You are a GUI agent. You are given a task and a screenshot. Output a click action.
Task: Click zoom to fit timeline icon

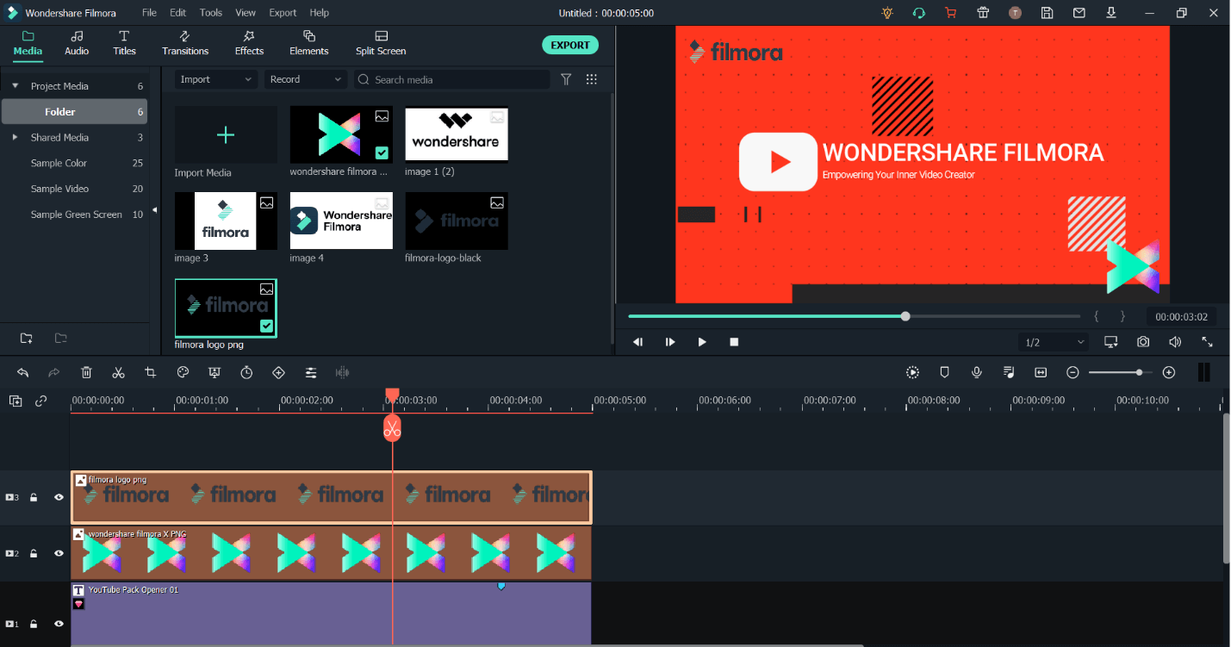pyautogui.click(x=1041, y=372)
